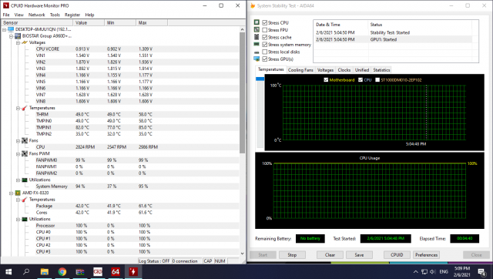Click the Fans PWM category icon
Image resolution: width=493 pixels, height=279 pixels.
pos(25,153)
